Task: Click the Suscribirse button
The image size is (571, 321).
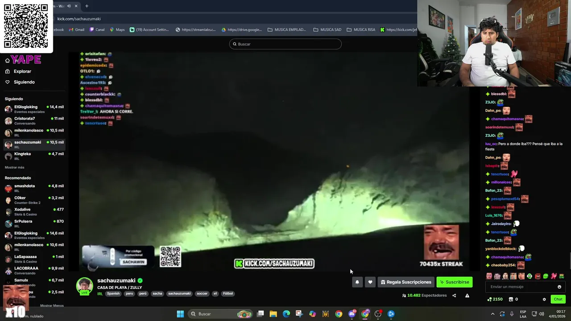Action: [x=454, y=282]
